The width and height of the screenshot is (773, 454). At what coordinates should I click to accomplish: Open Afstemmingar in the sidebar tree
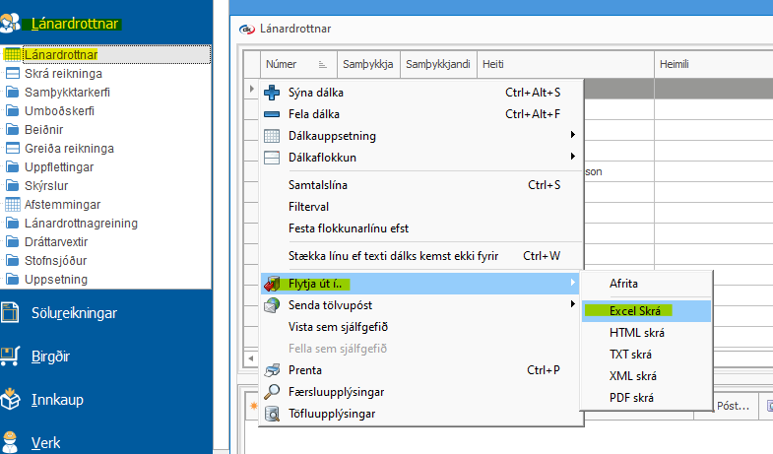tap(62, 205)
